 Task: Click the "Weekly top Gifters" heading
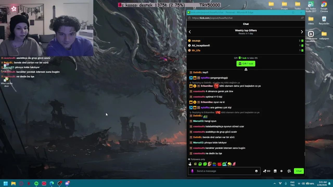point(246,30)
